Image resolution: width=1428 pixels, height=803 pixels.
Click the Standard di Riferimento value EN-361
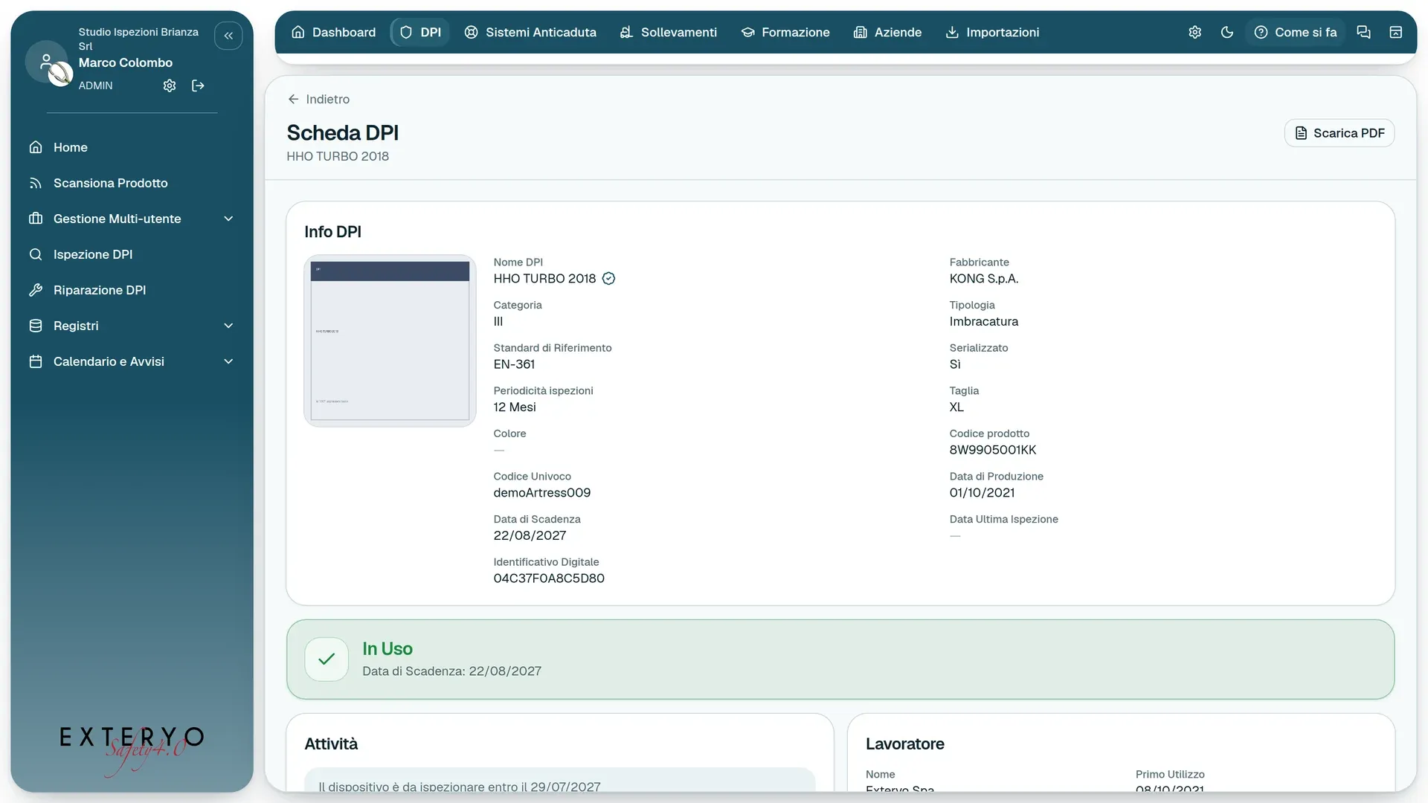tap(514, 364)
